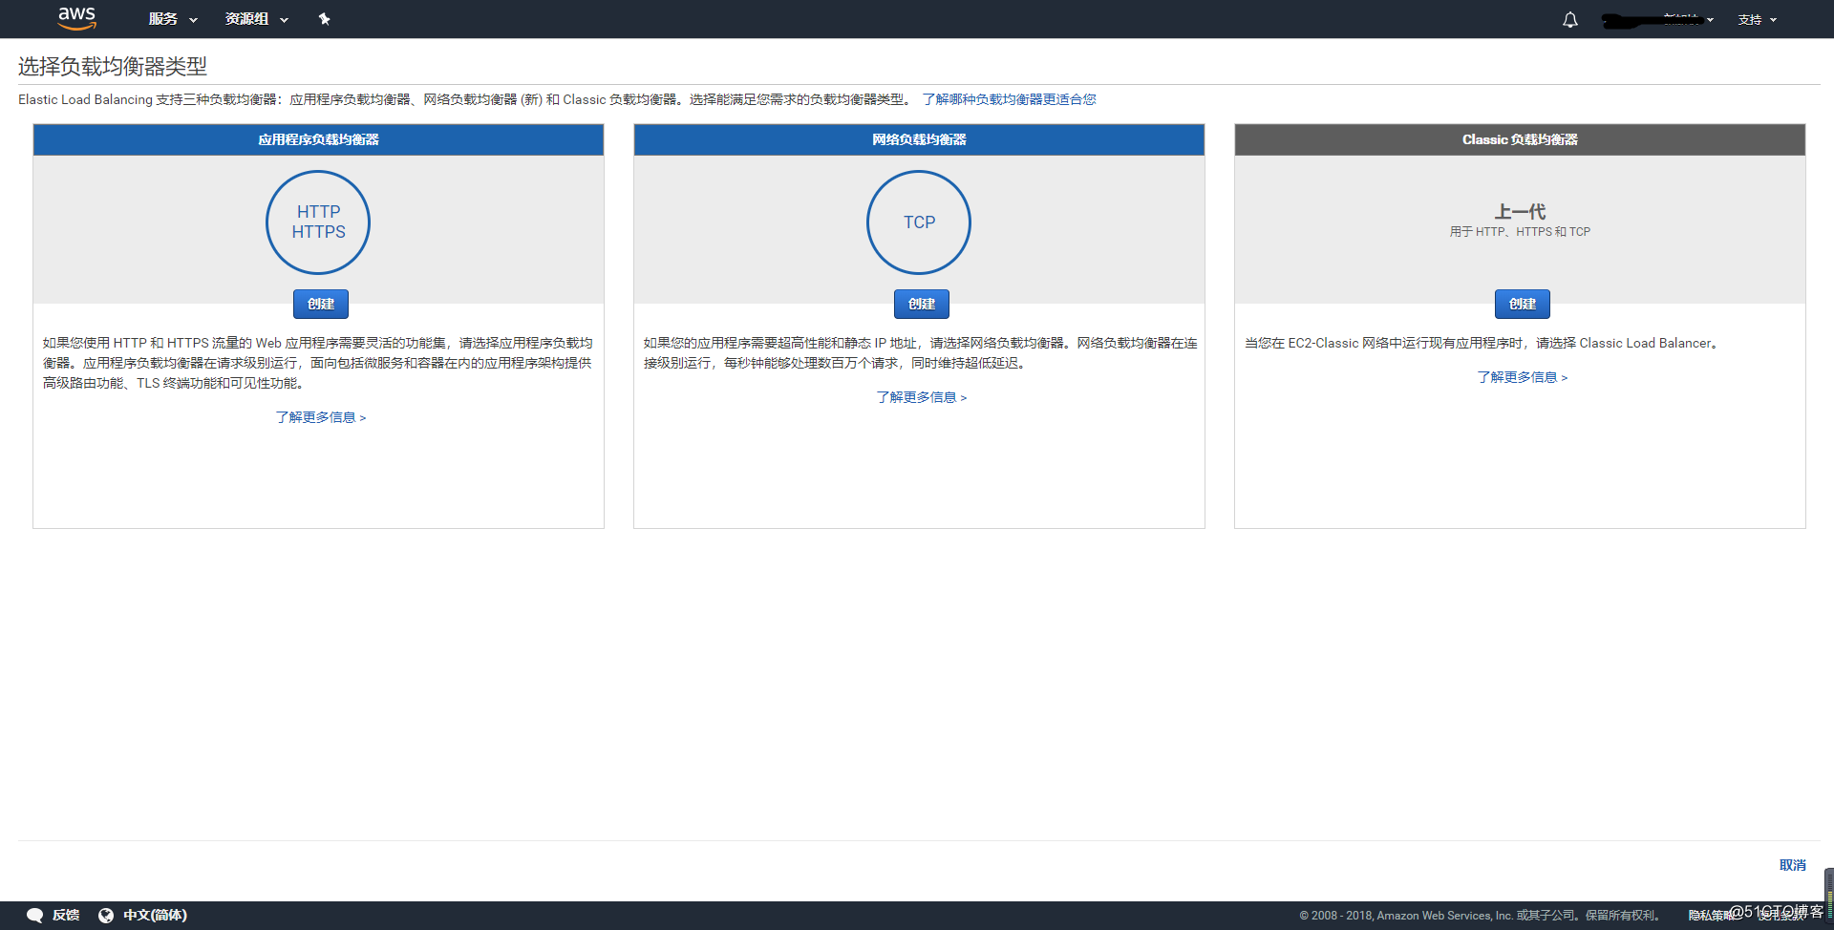Open 了解更多信息 under network load balancer
The width and height of the screenshot is (1834, 930).
(x=922, y=397)
